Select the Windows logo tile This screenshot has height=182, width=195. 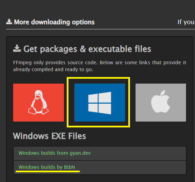tap(100, 103)
